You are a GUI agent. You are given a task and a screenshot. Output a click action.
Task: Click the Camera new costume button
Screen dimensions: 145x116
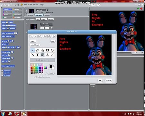pos(51,19)
